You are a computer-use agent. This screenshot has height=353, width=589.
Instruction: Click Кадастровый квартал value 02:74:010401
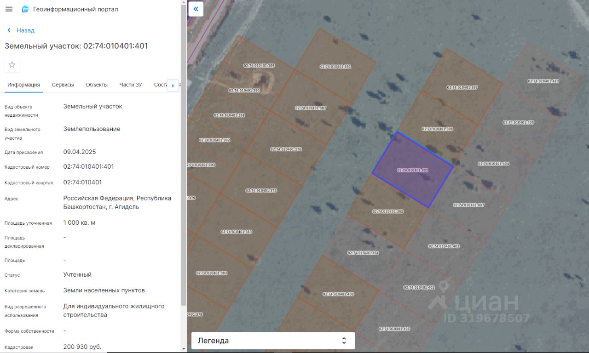point(83,182)
